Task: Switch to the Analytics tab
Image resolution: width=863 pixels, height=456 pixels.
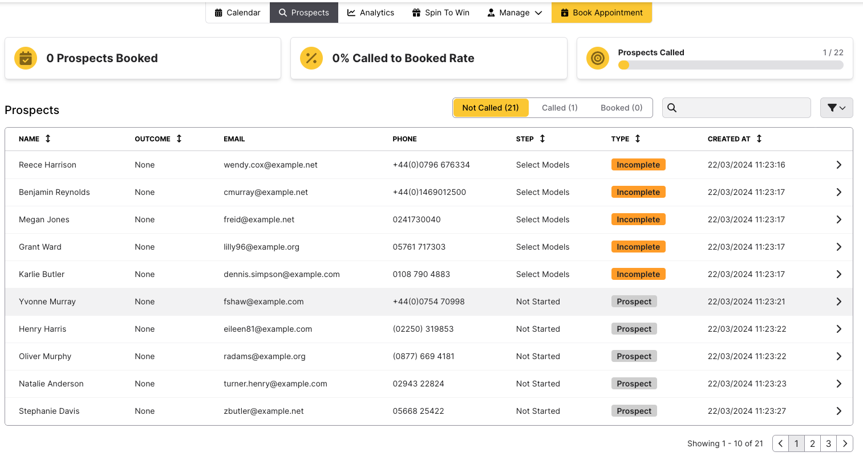Action: tap(371, 13)
